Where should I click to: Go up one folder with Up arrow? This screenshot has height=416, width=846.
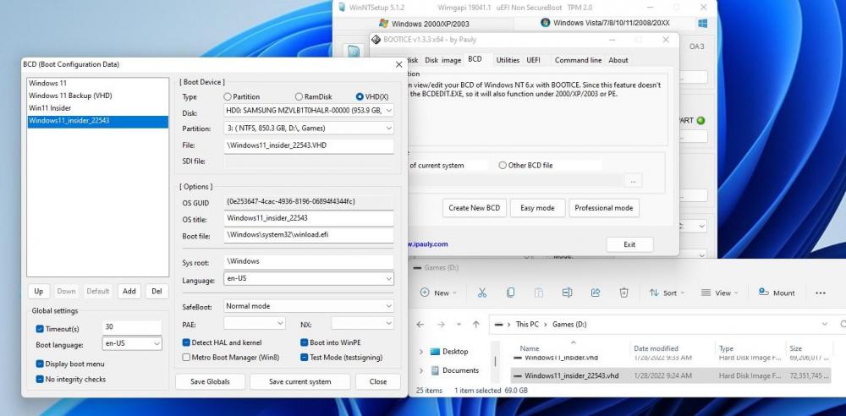[475, 324]
